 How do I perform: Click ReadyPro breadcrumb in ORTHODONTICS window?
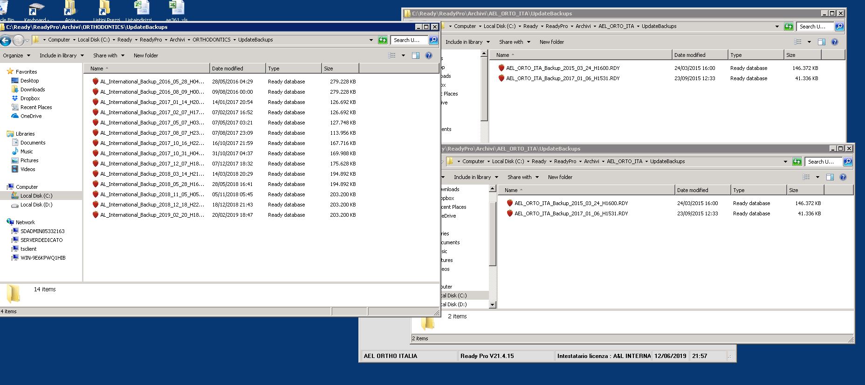151,40
